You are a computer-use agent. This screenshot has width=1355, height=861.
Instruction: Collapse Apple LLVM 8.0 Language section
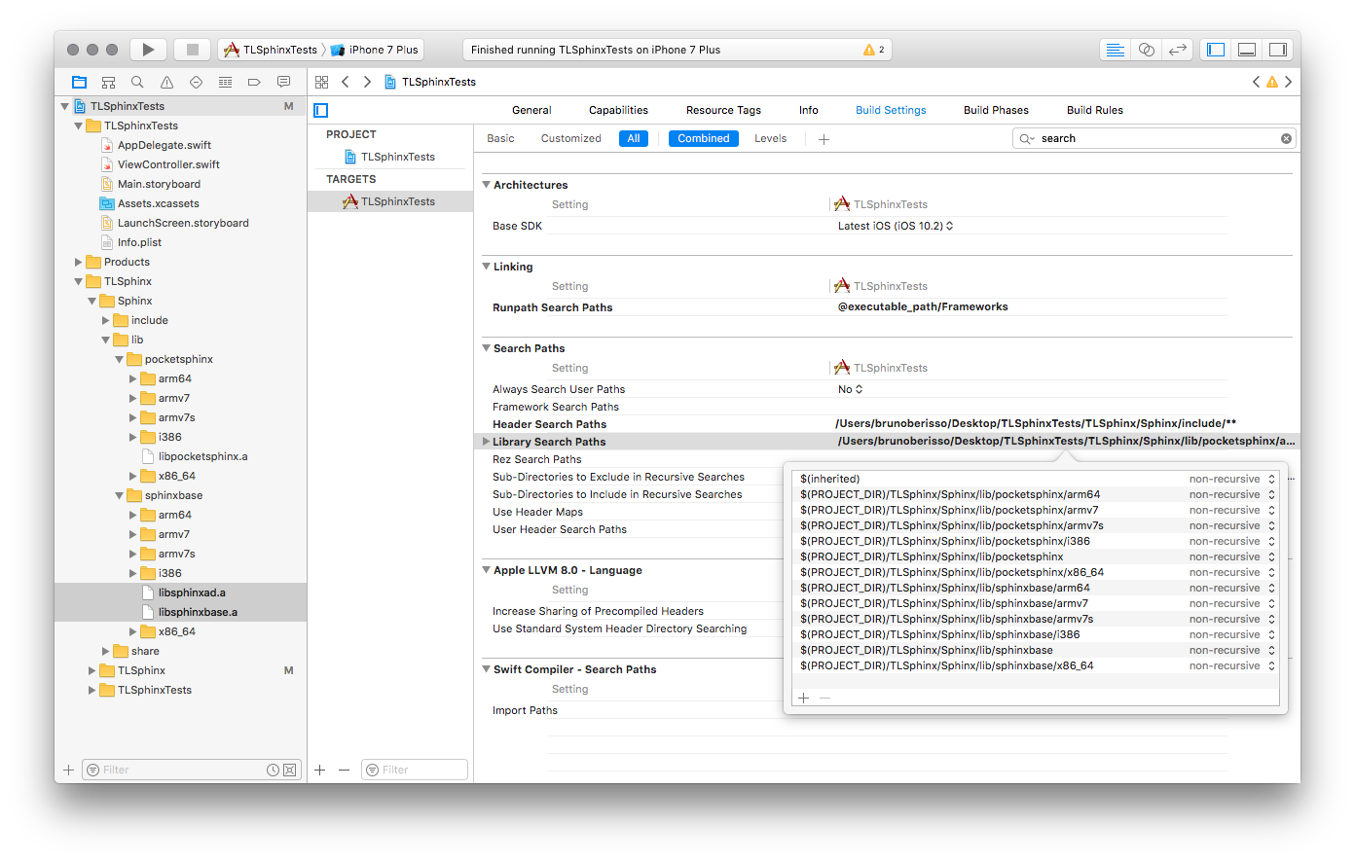[487, 569]
